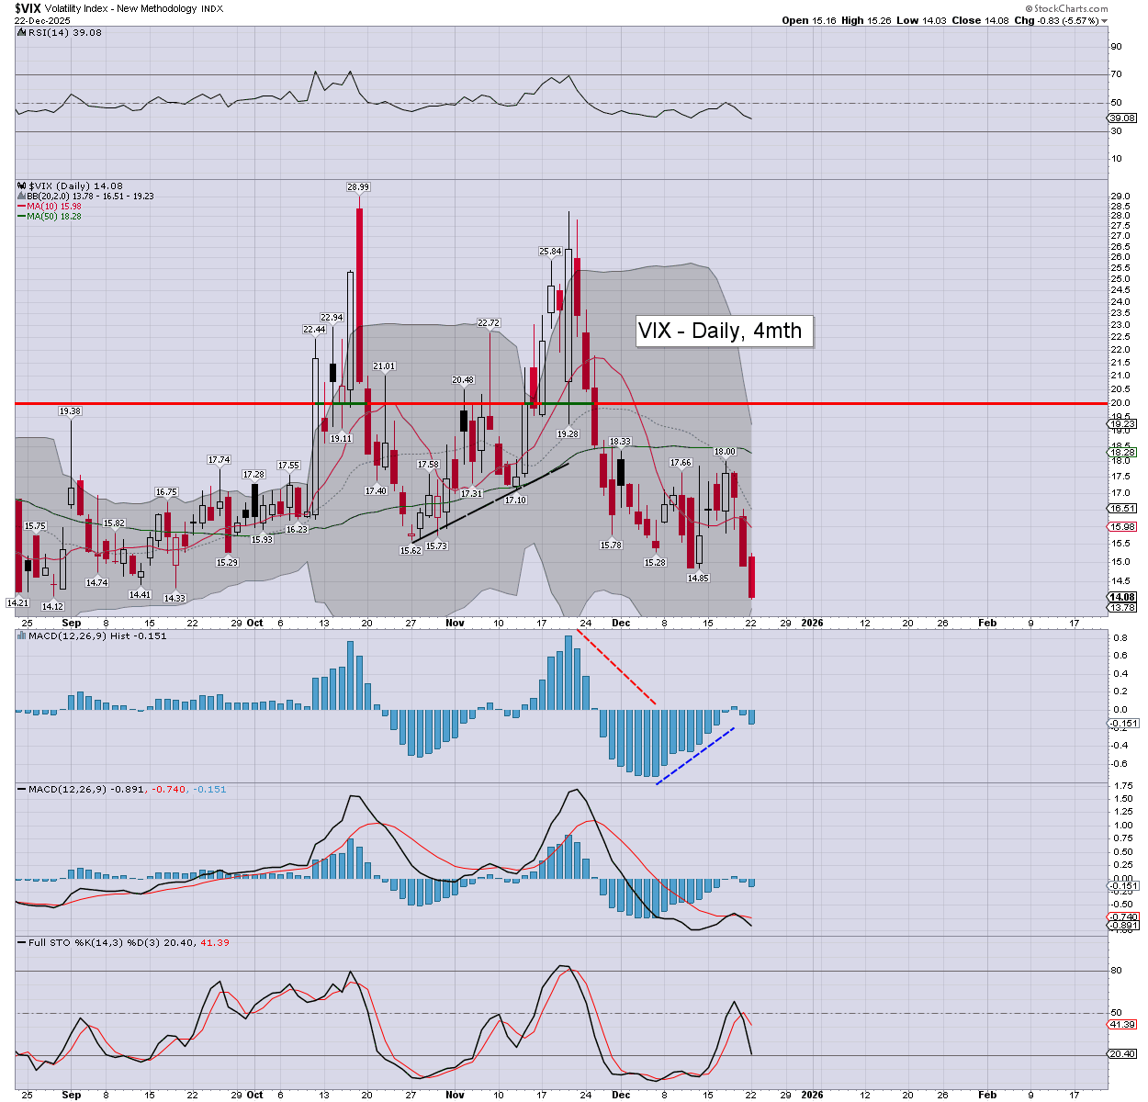Click the MACD Hist histogram legend icon
This screenshot has width=1148, height=1102.
(x=21, y=635)
